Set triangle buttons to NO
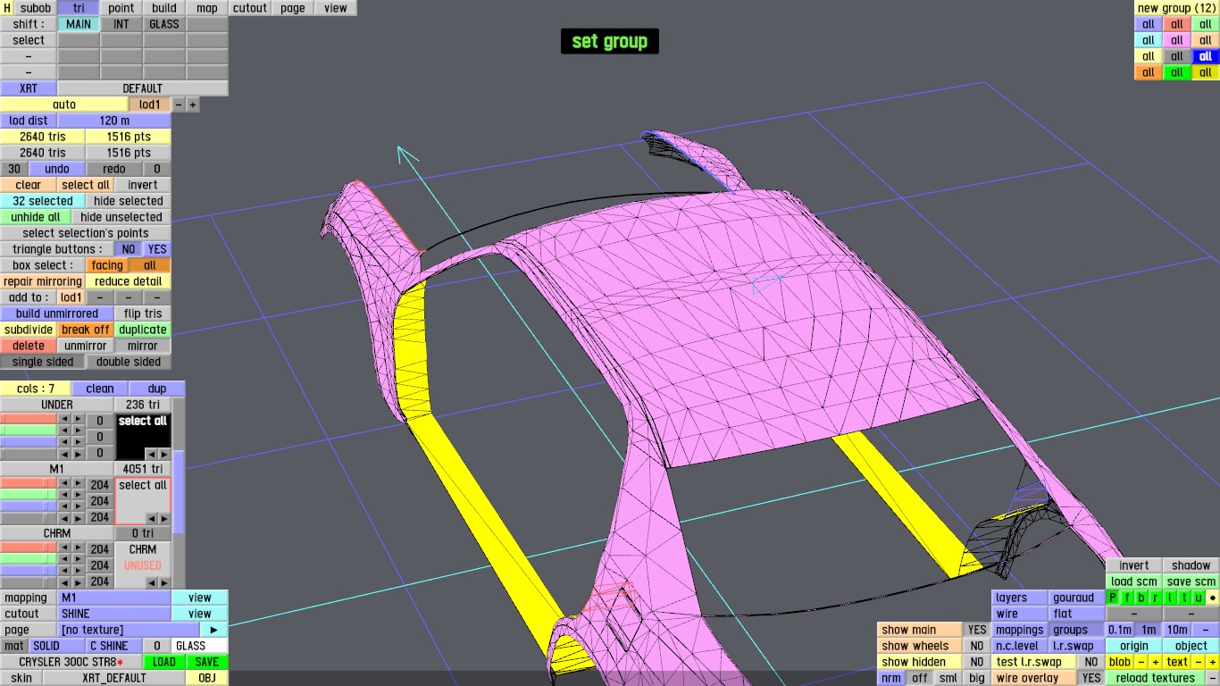This screenshot has height=686, width=1220. [x=129, y=249]
